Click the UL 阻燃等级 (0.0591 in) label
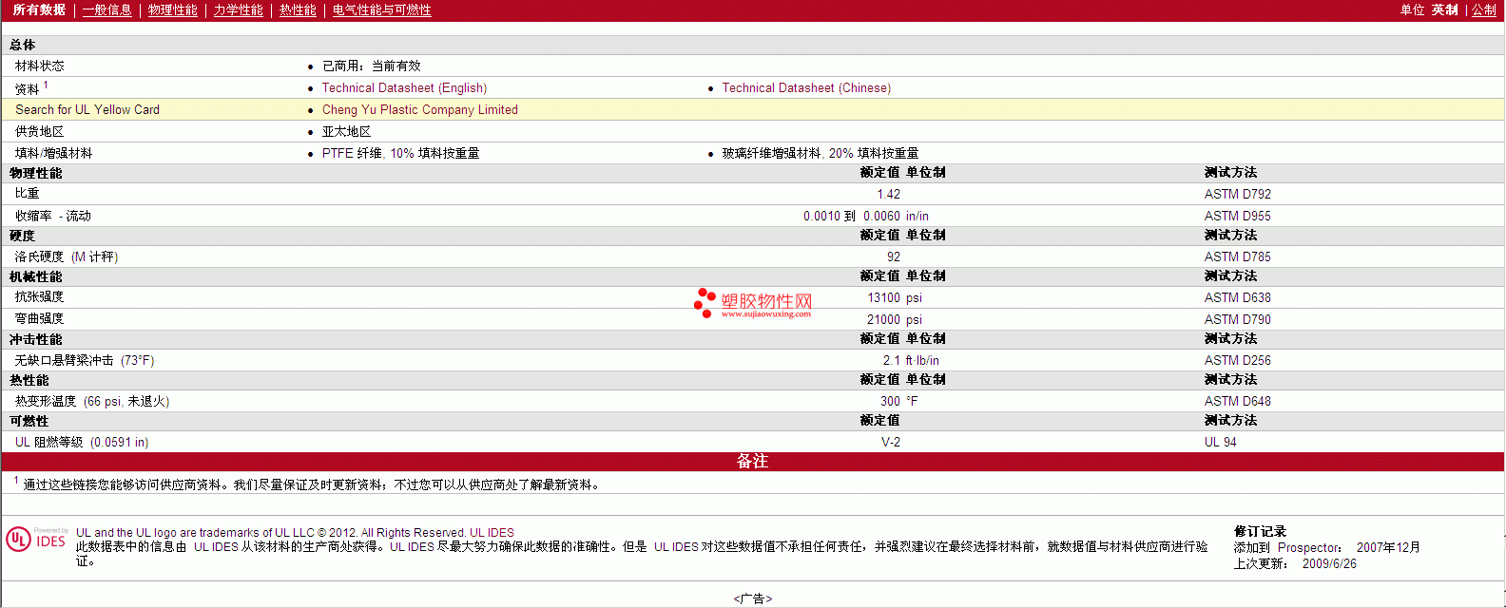The height and width of the screenshot is (608, 1506). 82,442
